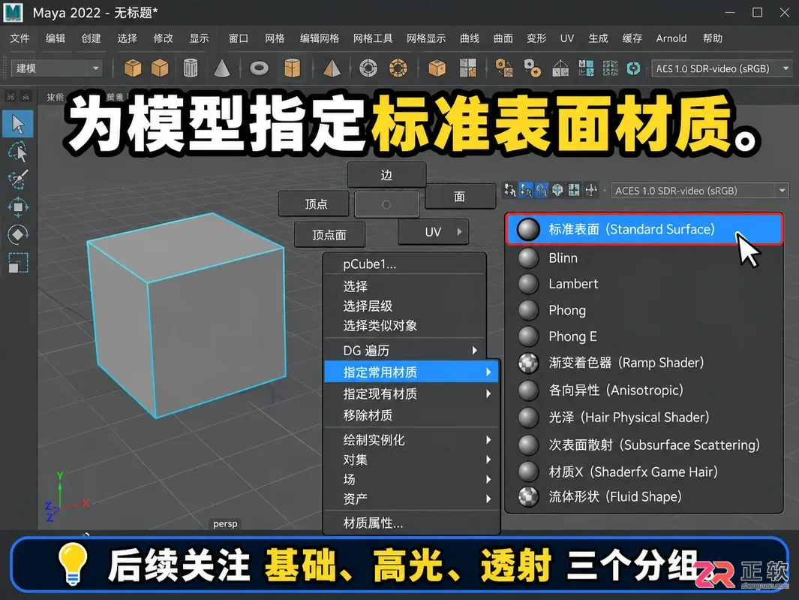Click the globe icon in viewport toolbar
The image size is (799, 600).
[557, 190]
